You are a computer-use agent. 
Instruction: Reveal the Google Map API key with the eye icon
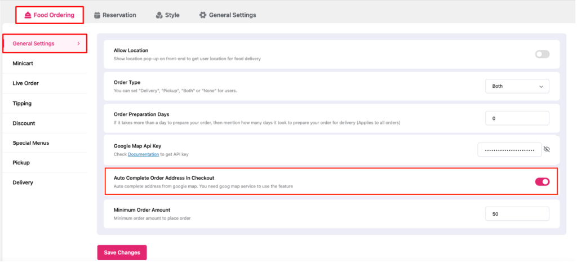tap(547, 149)
